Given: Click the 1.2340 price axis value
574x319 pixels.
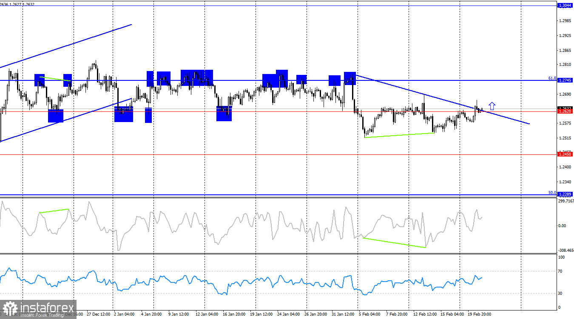Looking at the screenshot, I should [x=565, y=182].
